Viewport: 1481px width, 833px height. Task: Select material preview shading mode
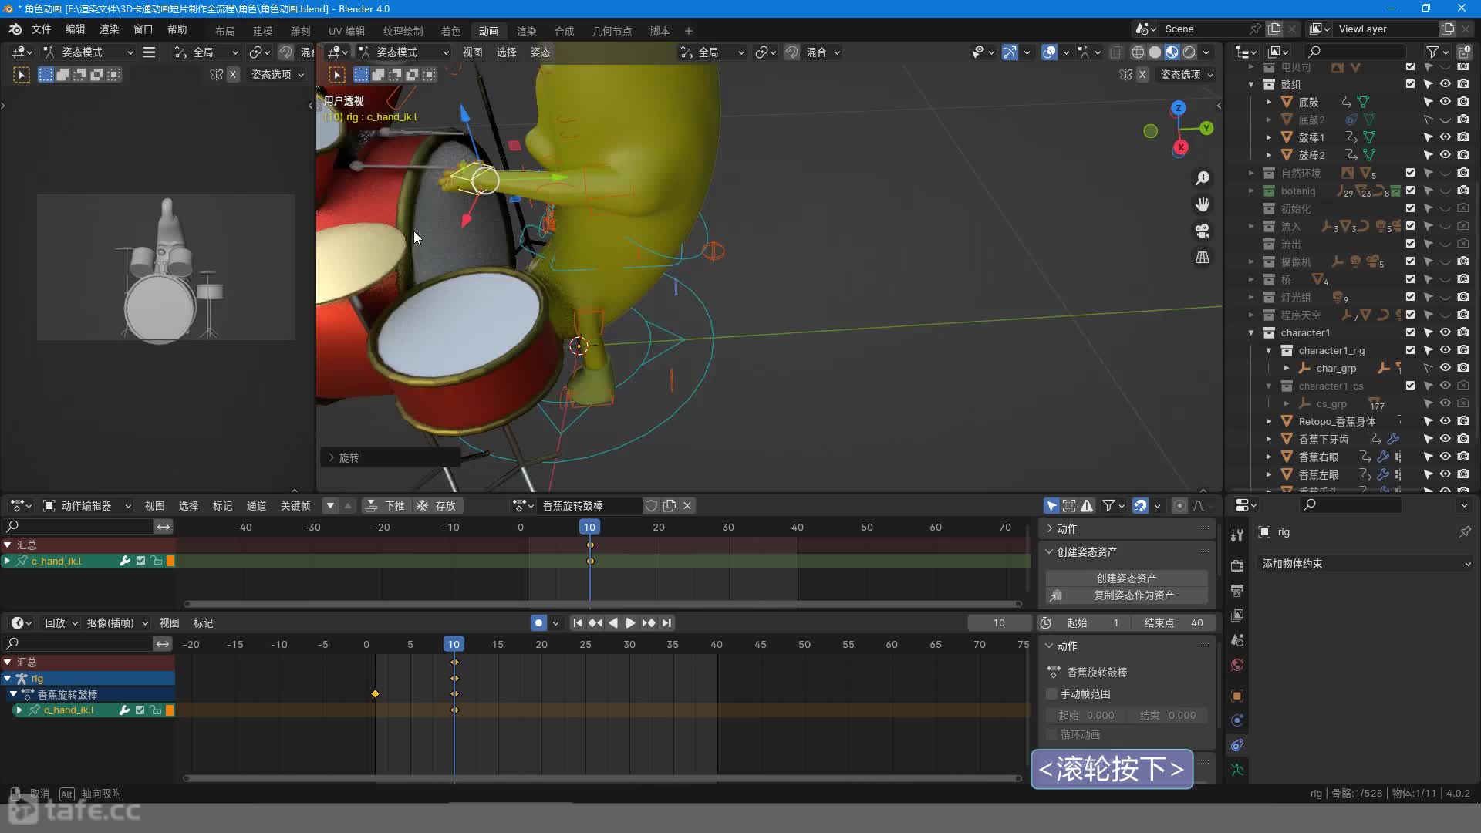coord(1172,52)
